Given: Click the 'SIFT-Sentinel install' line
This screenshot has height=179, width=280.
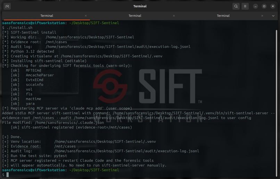Looking at the screenshot, I should pyautogui.click(x=29, y=33).
